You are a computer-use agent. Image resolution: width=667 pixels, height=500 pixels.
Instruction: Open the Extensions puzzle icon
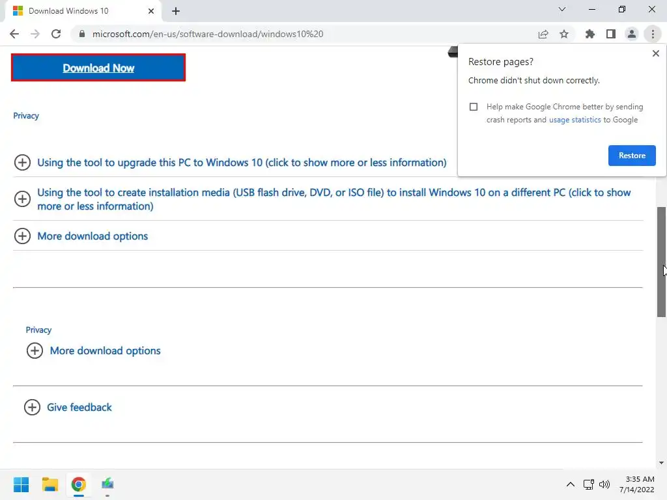tap(589, 34)
